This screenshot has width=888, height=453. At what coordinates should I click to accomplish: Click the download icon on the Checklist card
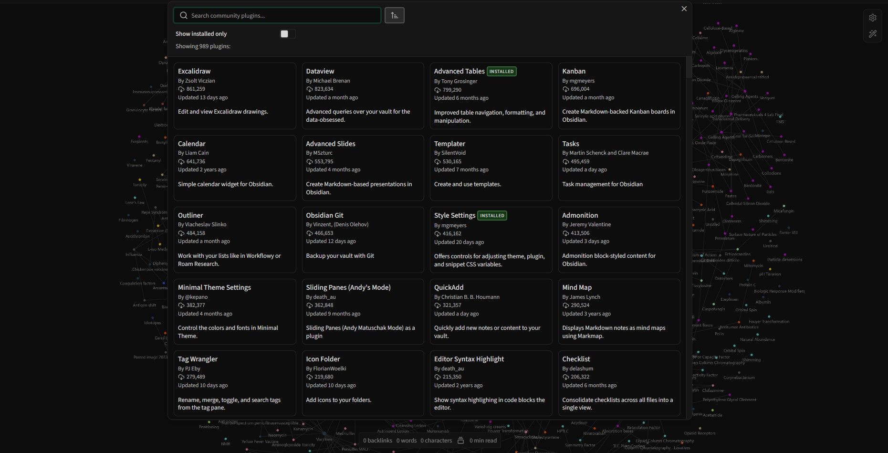click(565, 377)
